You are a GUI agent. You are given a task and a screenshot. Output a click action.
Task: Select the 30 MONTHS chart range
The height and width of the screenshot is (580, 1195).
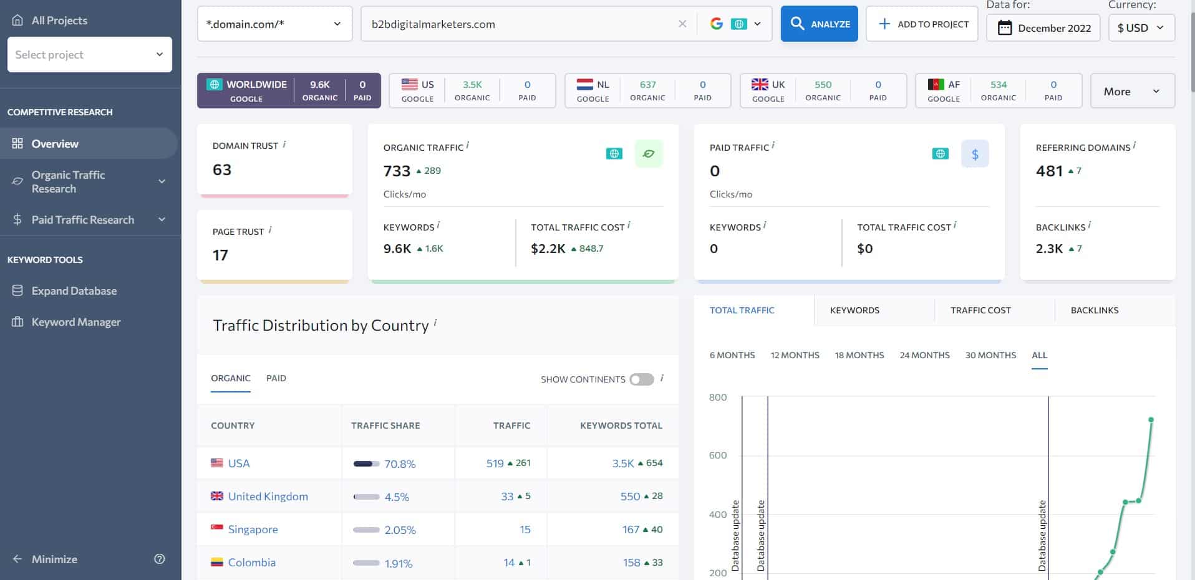(x=991, y=355)
